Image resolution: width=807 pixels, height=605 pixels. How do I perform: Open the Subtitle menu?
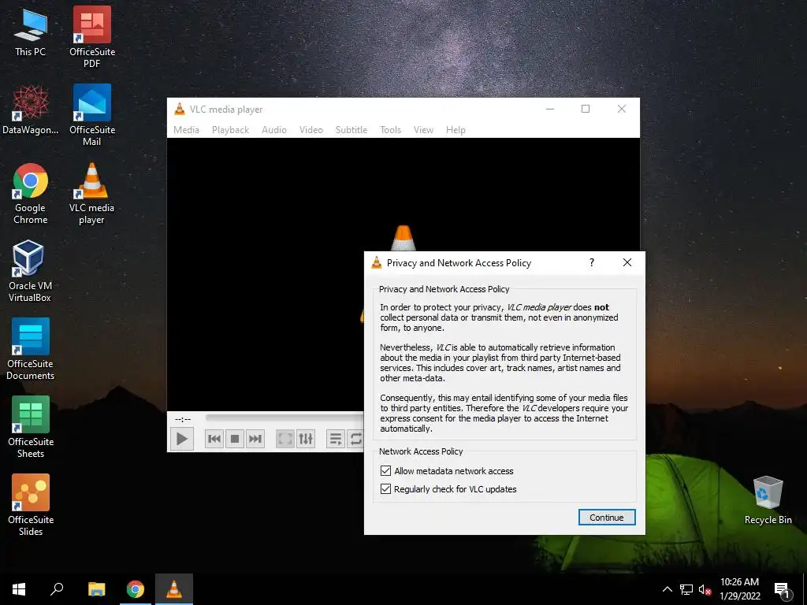(351, 130)
